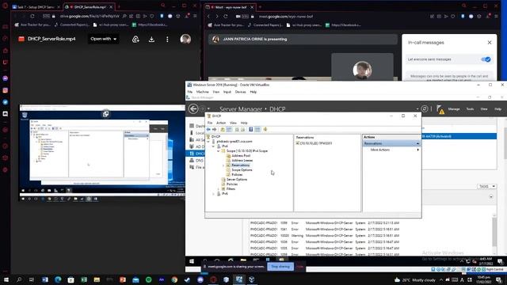
Task: Open Server Manager notifications flag
Action: coord(440,109)
